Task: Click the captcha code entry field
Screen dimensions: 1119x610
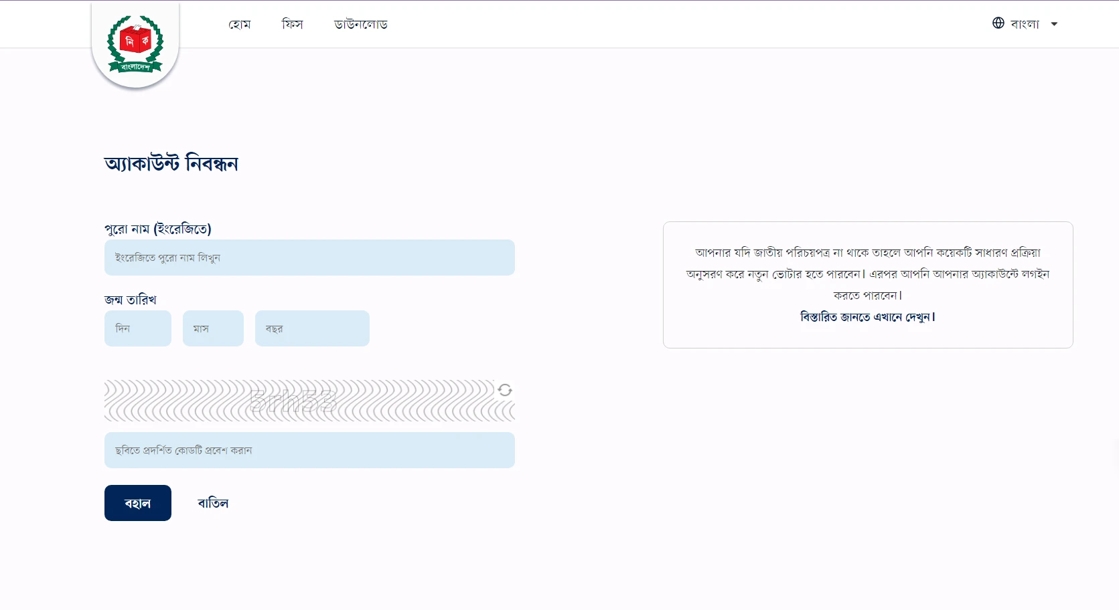Action: 309,450
